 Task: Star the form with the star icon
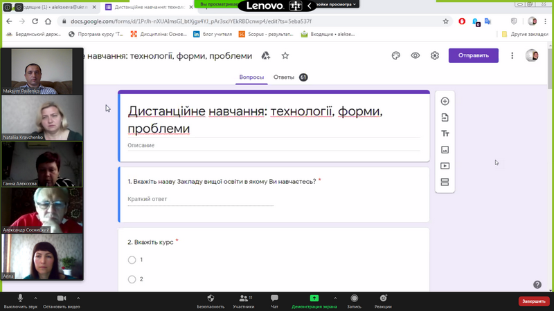285,55
